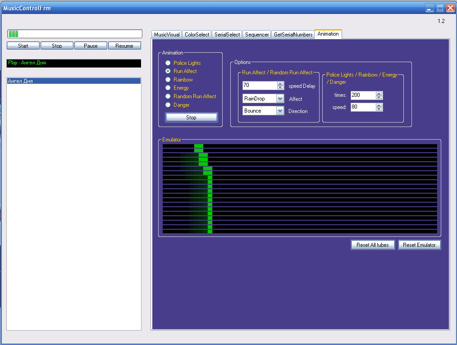Click the playback progress bar
The image size is (457, 345).
click(74, 34)
